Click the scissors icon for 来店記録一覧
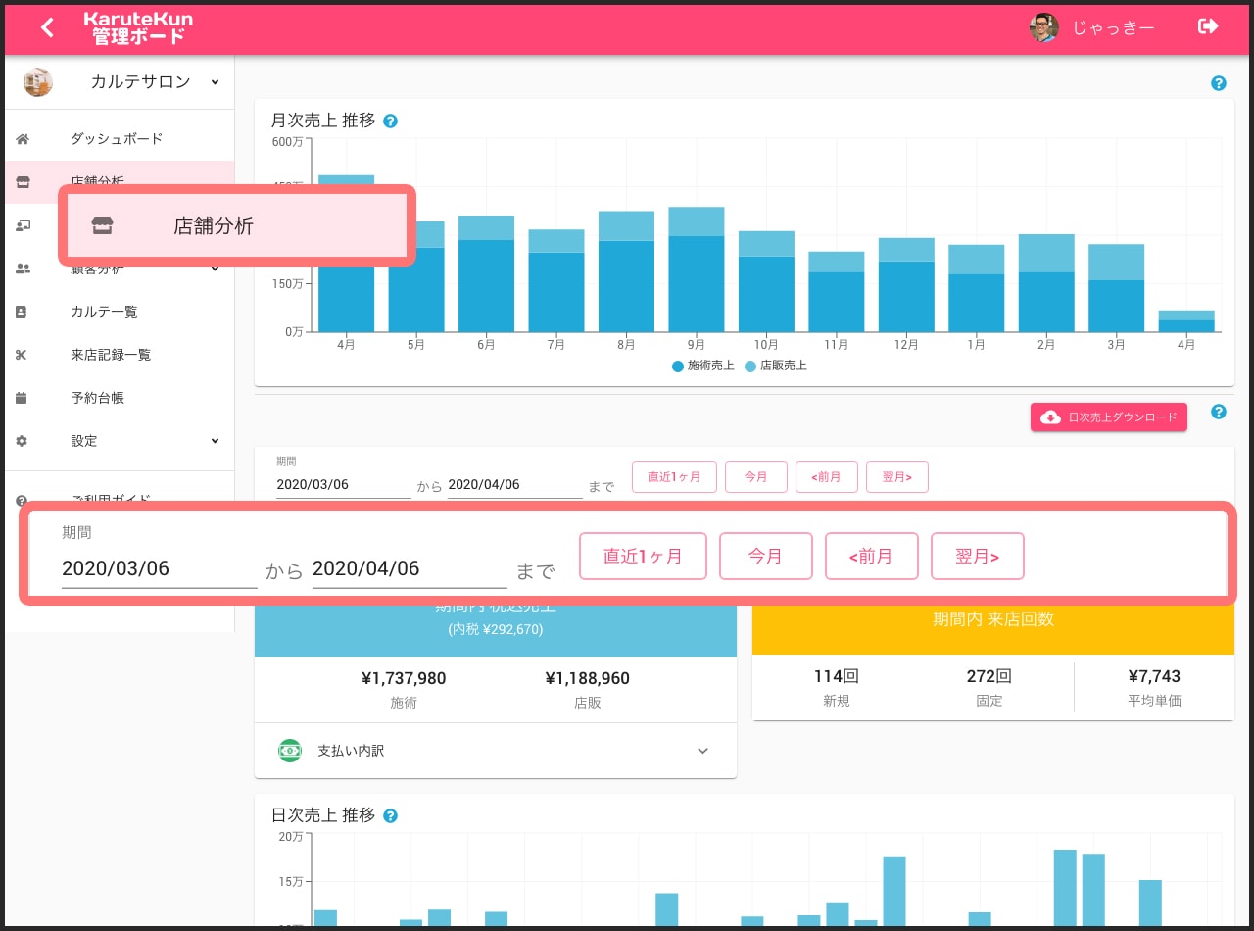This screenshot has height=931, width=1254. [23, 355]
